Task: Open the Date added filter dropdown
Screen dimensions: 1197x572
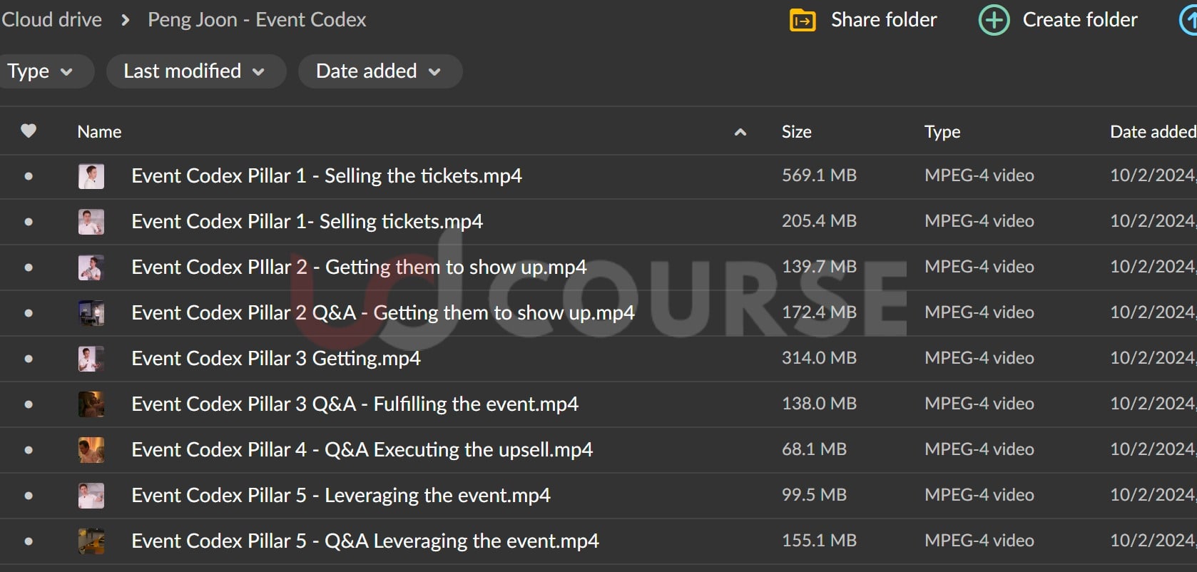Action: point(379,71)
